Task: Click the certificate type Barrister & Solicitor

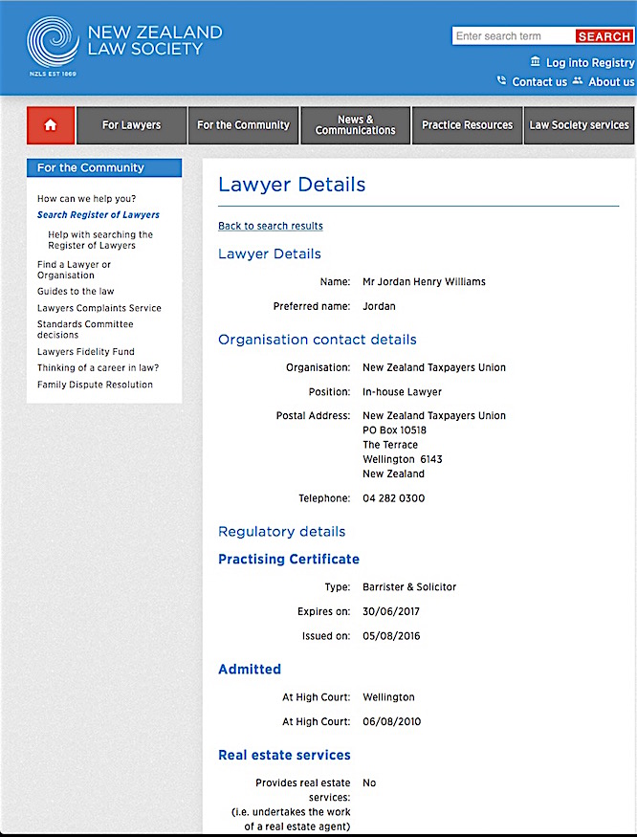Action: pyautogui.click(x=409, y=587)
